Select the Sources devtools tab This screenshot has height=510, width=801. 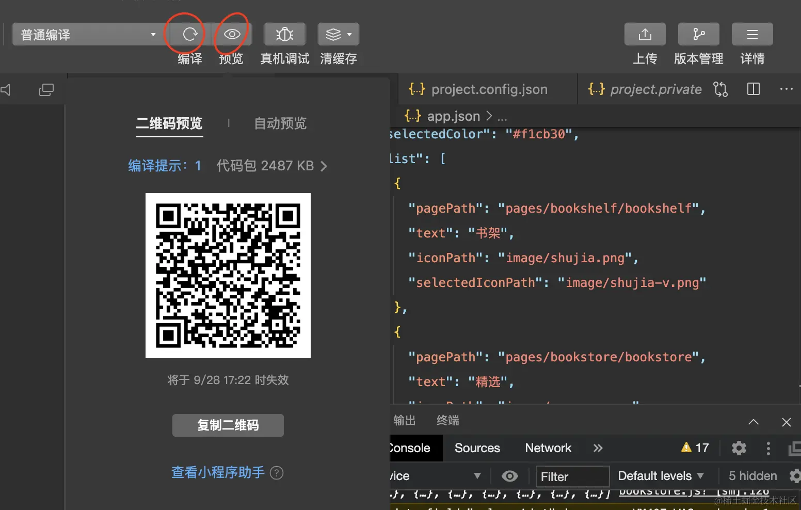[x=477, y=448]
